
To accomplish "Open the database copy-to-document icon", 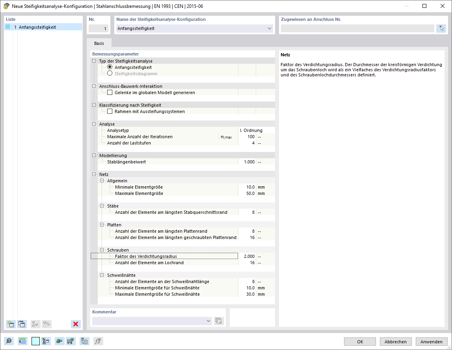I will 84,341.
